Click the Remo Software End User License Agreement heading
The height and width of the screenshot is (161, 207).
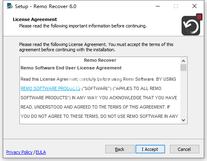pyautogui.click(x=71, y=68)
